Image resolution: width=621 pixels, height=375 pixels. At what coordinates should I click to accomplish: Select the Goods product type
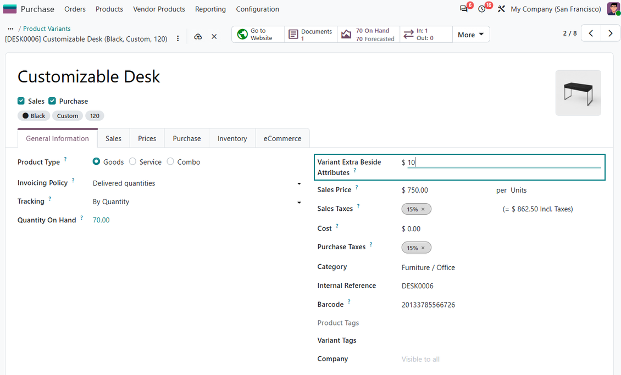[x=96, y=161]
